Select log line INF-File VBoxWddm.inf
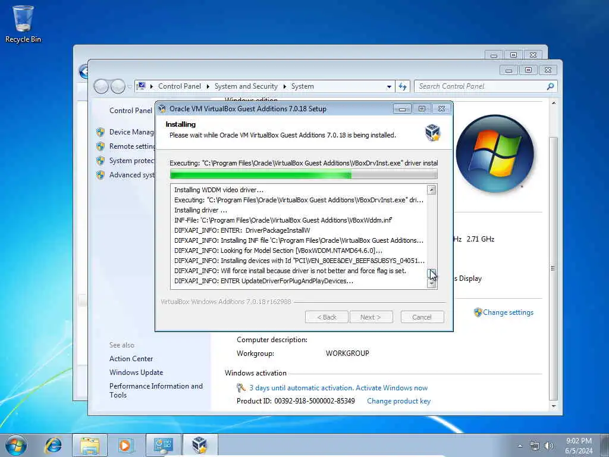Viewport: 609px width, 457px height. click(283, 220)
